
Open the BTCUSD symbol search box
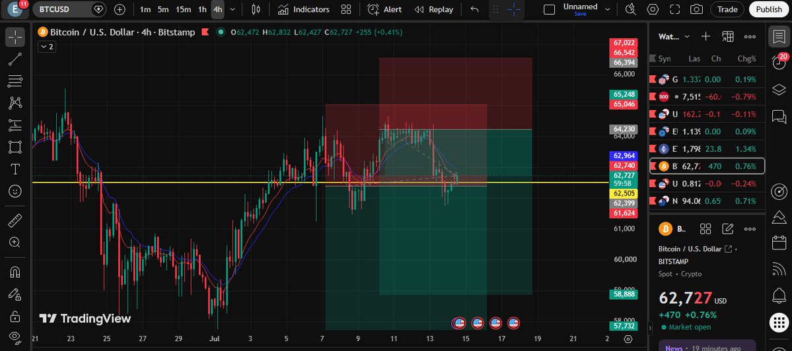(70, 9)
